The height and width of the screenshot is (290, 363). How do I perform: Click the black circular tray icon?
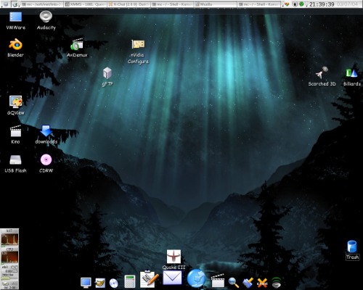pos(295,4)
